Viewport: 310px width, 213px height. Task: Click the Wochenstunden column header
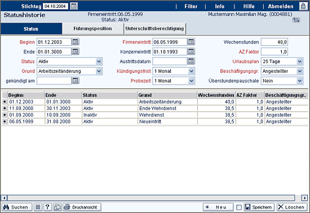pos(216,95)
